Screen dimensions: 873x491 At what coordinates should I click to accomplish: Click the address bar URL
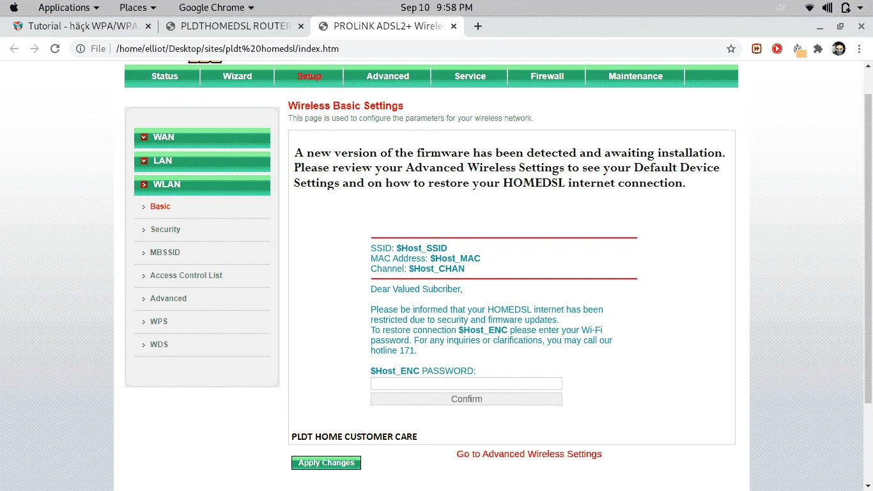click(228, 49)
